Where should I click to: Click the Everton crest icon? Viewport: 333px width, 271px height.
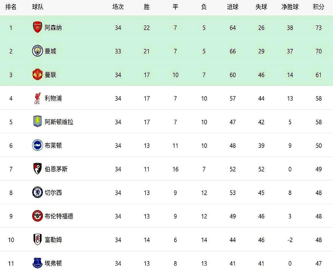(38, 263)
